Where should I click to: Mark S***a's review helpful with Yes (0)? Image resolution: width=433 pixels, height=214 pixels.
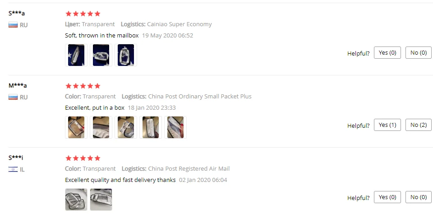(x=387, y=52)
